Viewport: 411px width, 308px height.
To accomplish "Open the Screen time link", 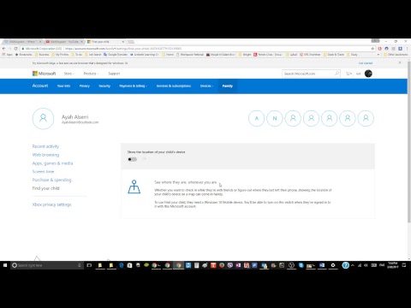I will (43, 171).
